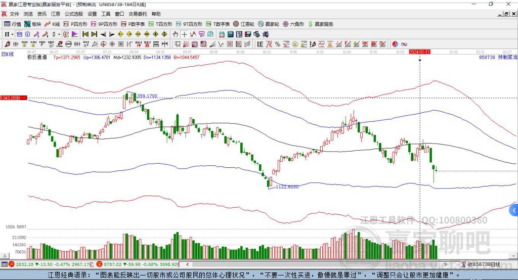
Task: Switch to the K线 candlestick chart
Action: (52, 24)
